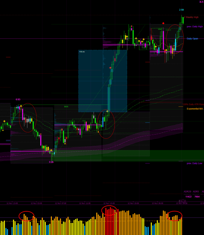
Task: Click the '13 Nov 00:00' time axis label
Action: coord(157,203)
